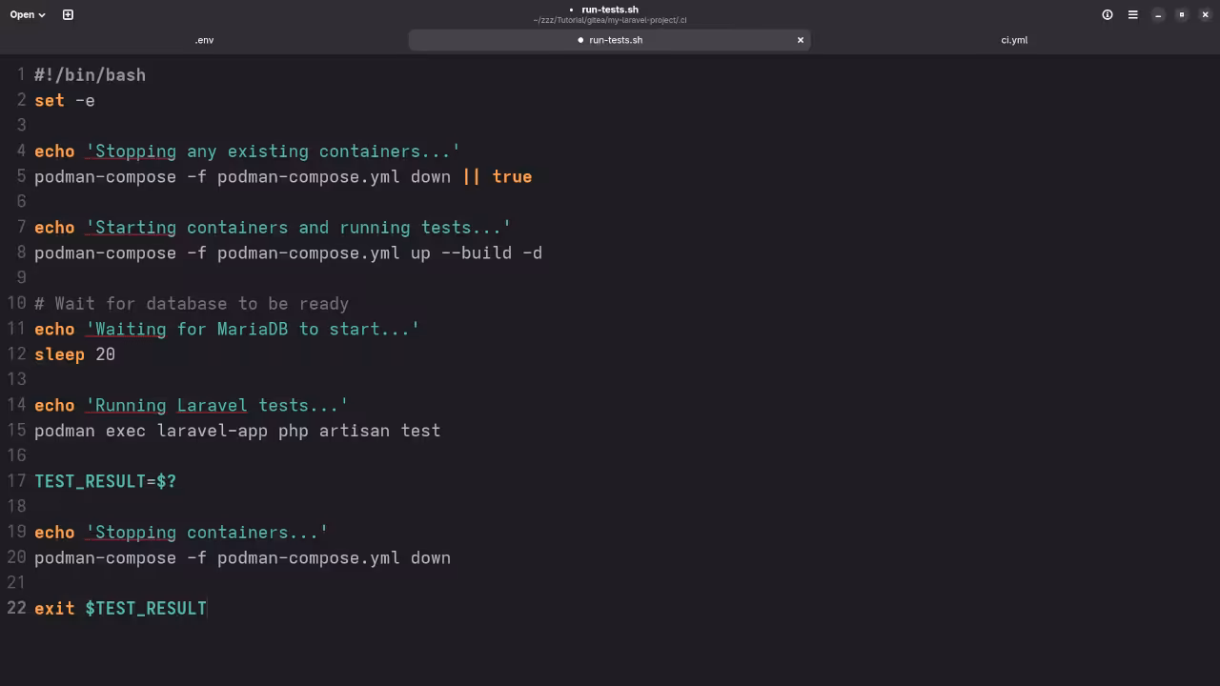This screenshot has width=1220, height=686.
Task: Click 'Waiting for MariaDB to start...' string
Action: pos(253,329)
